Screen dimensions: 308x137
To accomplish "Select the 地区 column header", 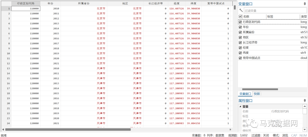I will point(125,3).
